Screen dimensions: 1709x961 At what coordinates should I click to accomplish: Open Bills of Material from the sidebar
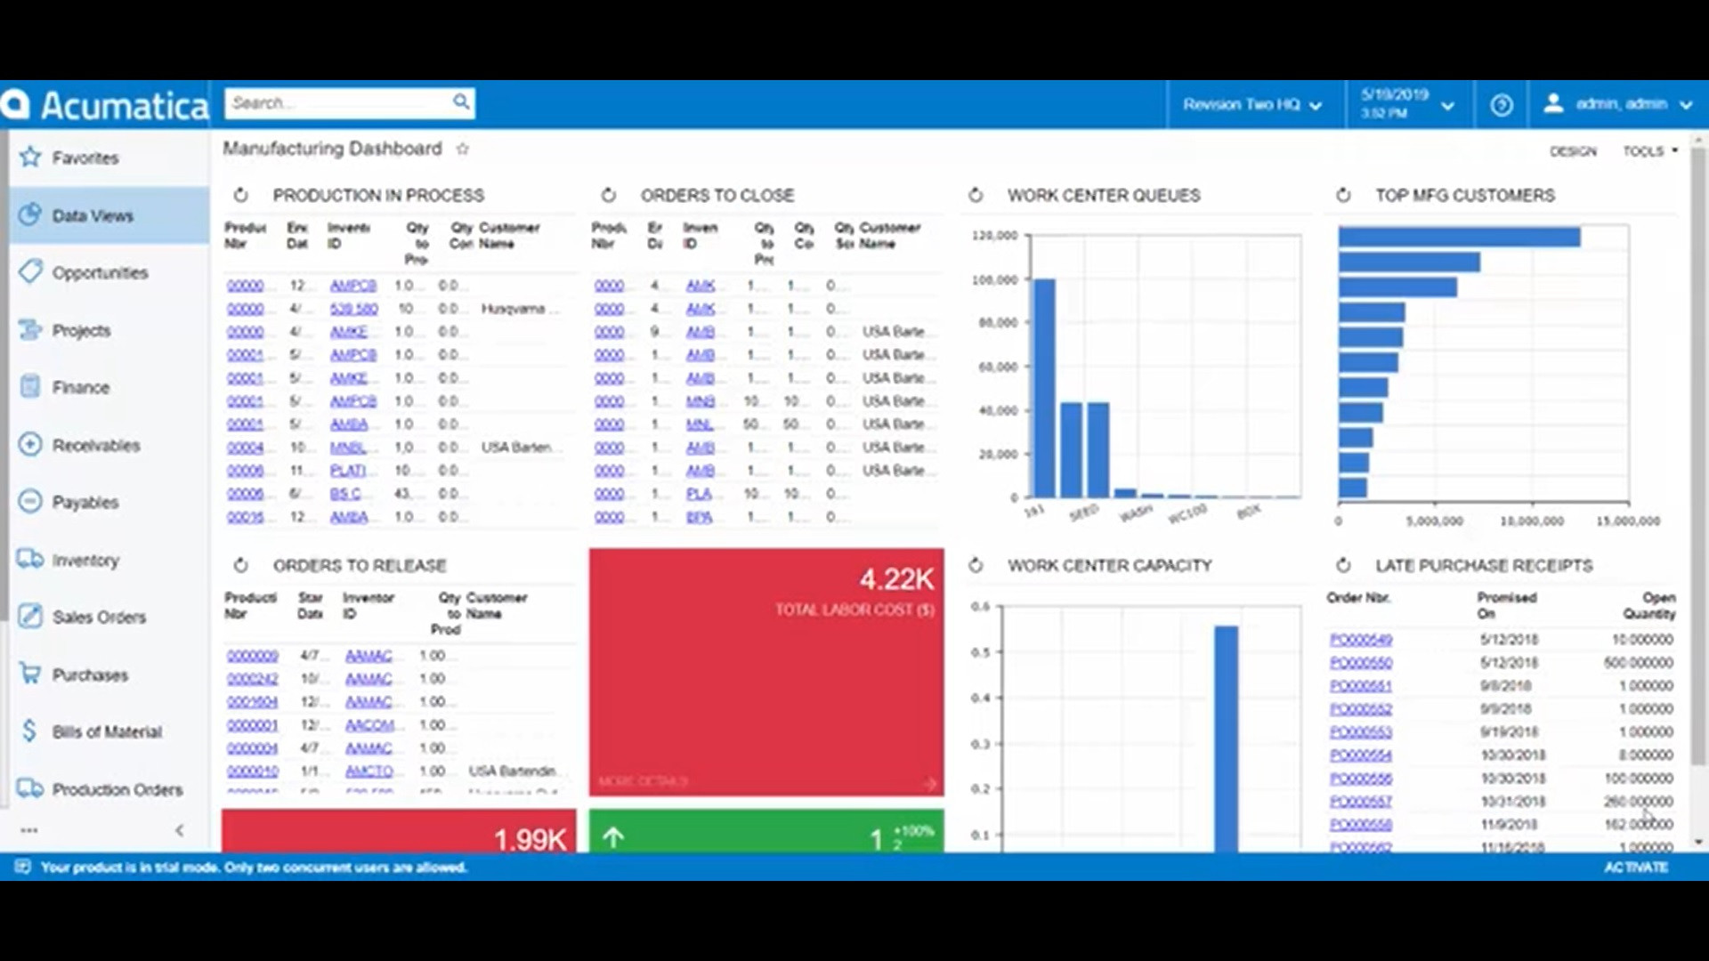107,731
